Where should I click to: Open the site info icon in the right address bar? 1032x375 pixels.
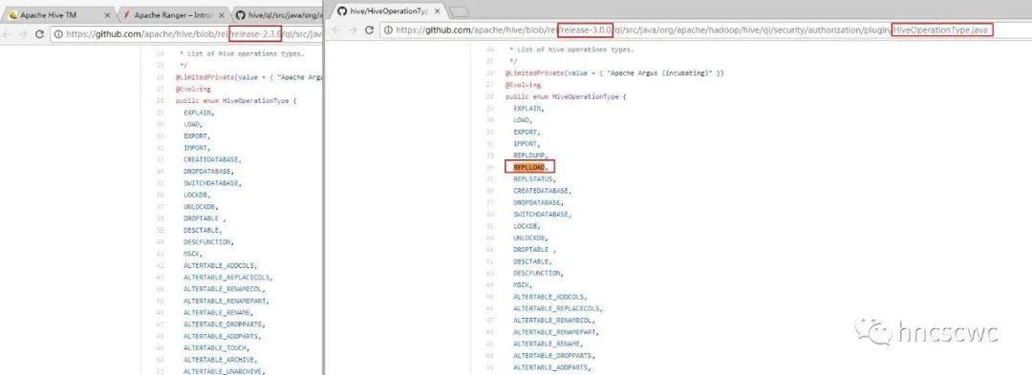[388, 31]
